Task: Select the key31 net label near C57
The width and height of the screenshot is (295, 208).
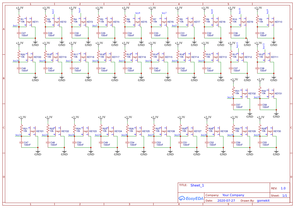Action: [230, 97]
